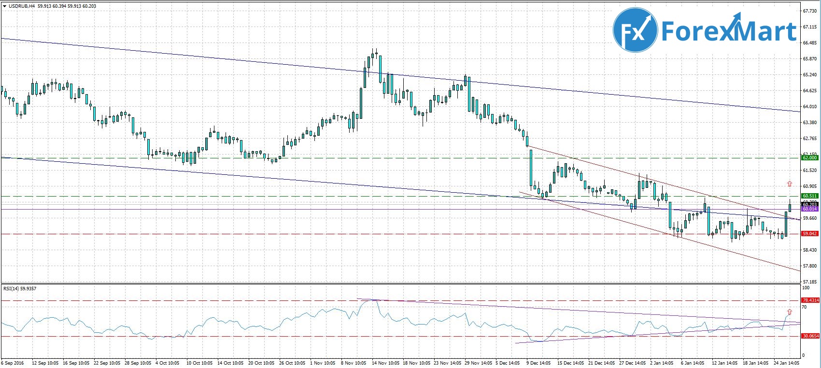Click the black 60.203 current price tag

click(809, 204)
